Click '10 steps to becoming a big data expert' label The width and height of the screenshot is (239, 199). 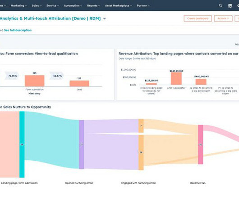201,89
